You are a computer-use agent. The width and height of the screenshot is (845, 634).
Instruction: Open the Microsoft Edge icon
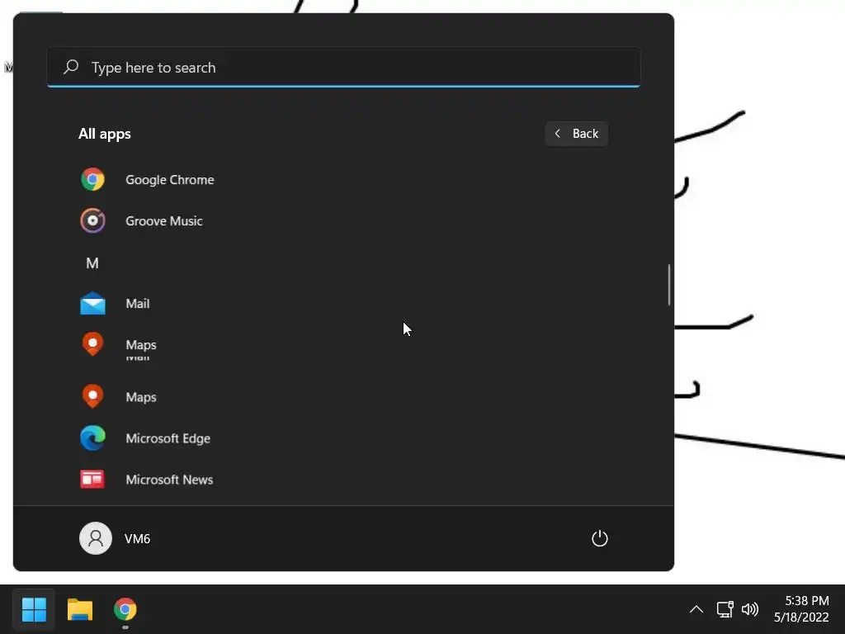[x=92, y=438]
